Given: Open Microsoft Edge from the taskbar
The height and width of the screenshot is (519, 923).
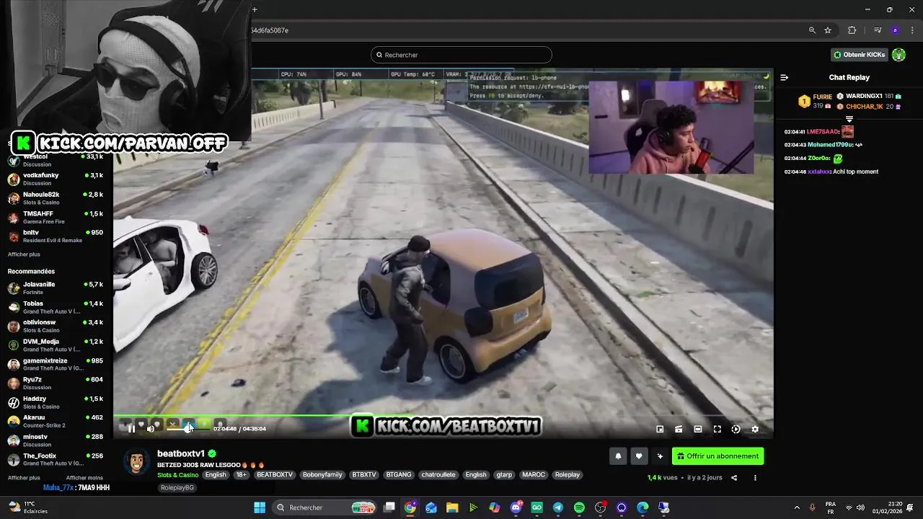Looking at the screenshot, I should point(642,507).
